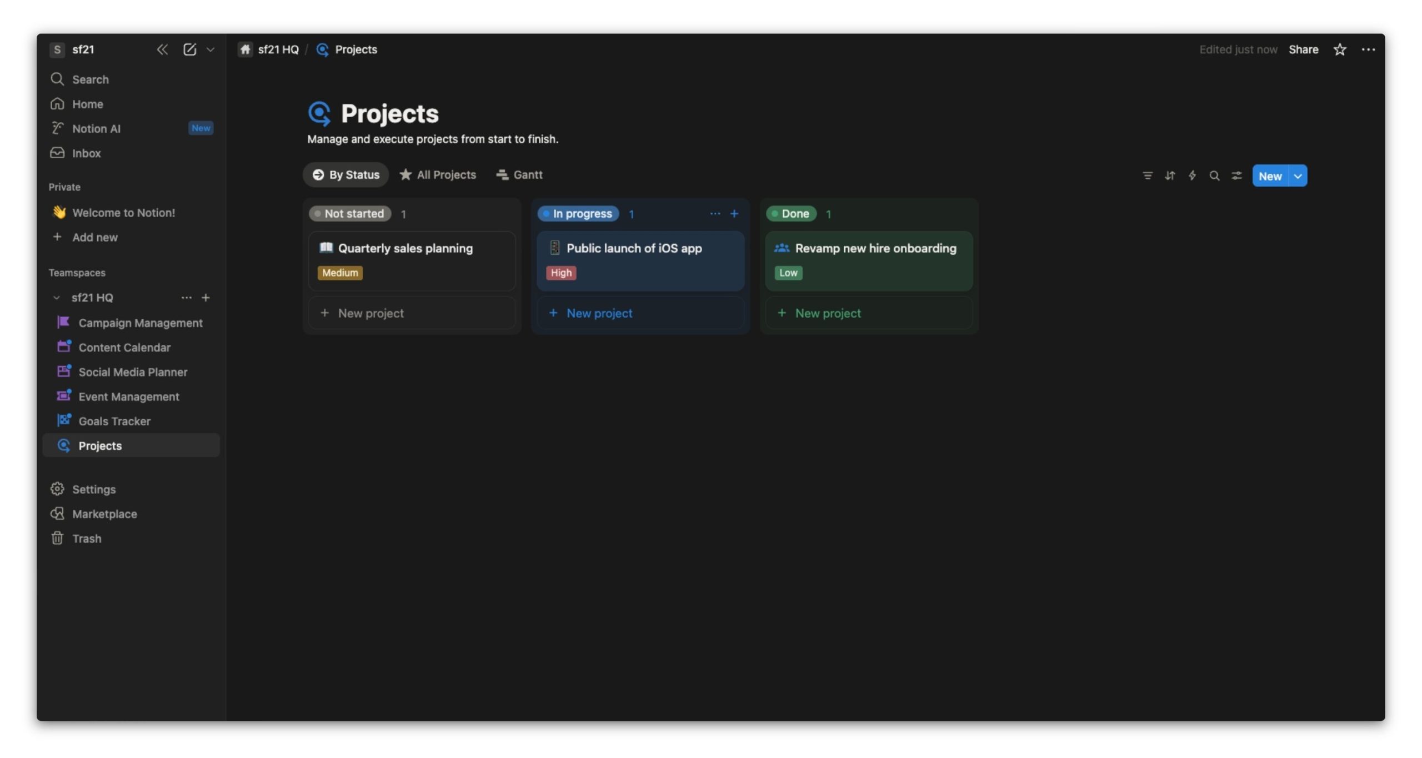Collapse the sidebar with the double chevron
Screen dimensions: 1422x758
pyautogui.click(x=162, y=49)
